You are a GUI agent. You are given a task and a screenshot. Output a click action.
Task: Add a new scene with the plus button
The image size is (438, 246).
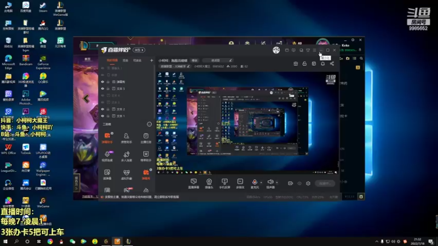click(152, 60)
